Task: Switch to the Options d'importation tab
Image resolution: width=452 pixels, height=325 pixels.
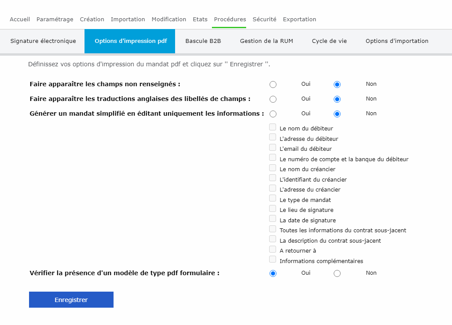Action: pos(397,41)
